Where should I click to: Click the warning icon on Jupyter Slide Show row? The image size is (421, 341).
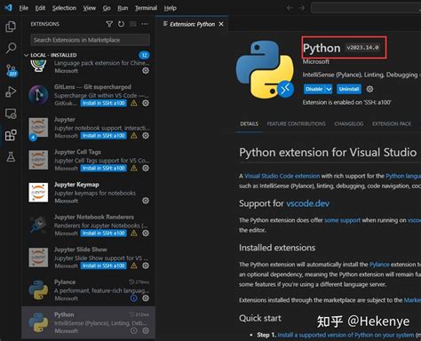pyautogui.click(x=134, y=266)
